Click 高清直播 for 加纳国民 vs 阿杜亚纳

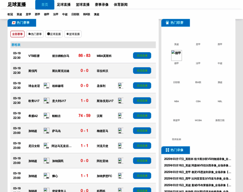pyautogui.click(x=142, y=161)
